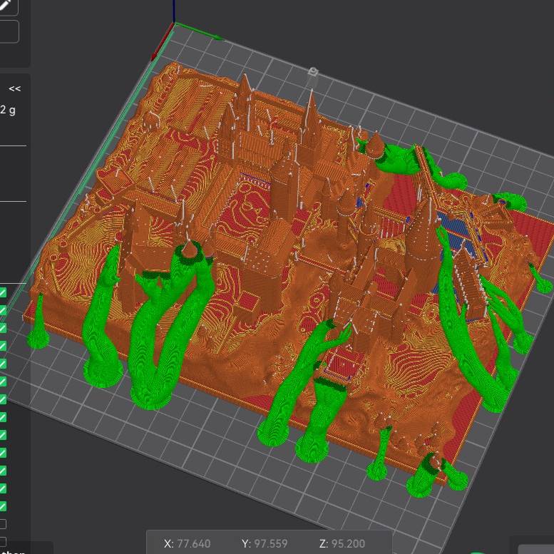Check the first empty checkbox below the green ones
Screen dimensions: 554x554
click(x=2, y=523)
